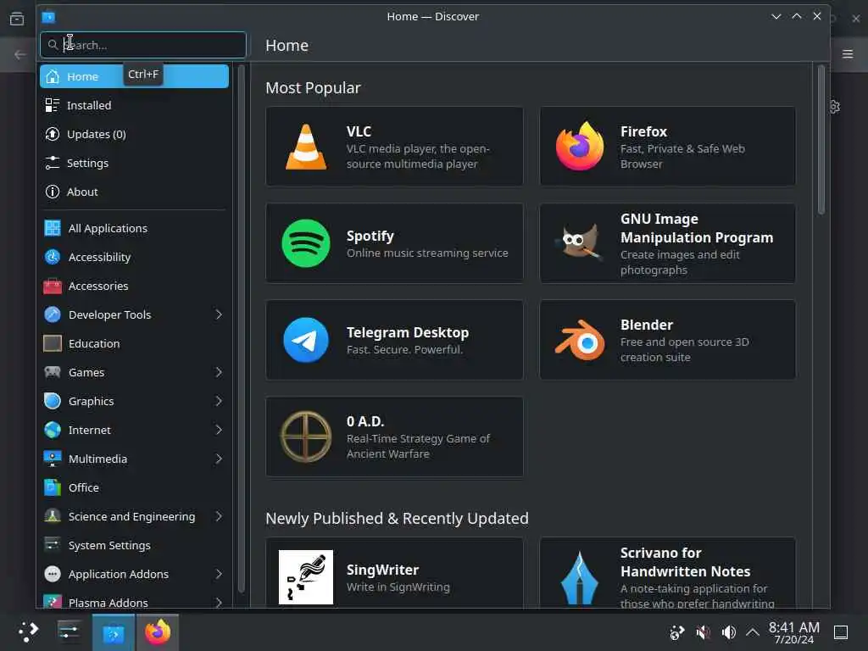Click the Scrivano pen nib icon
The image size is (868, 651).
pyautogui.click(x=580, y=578)
